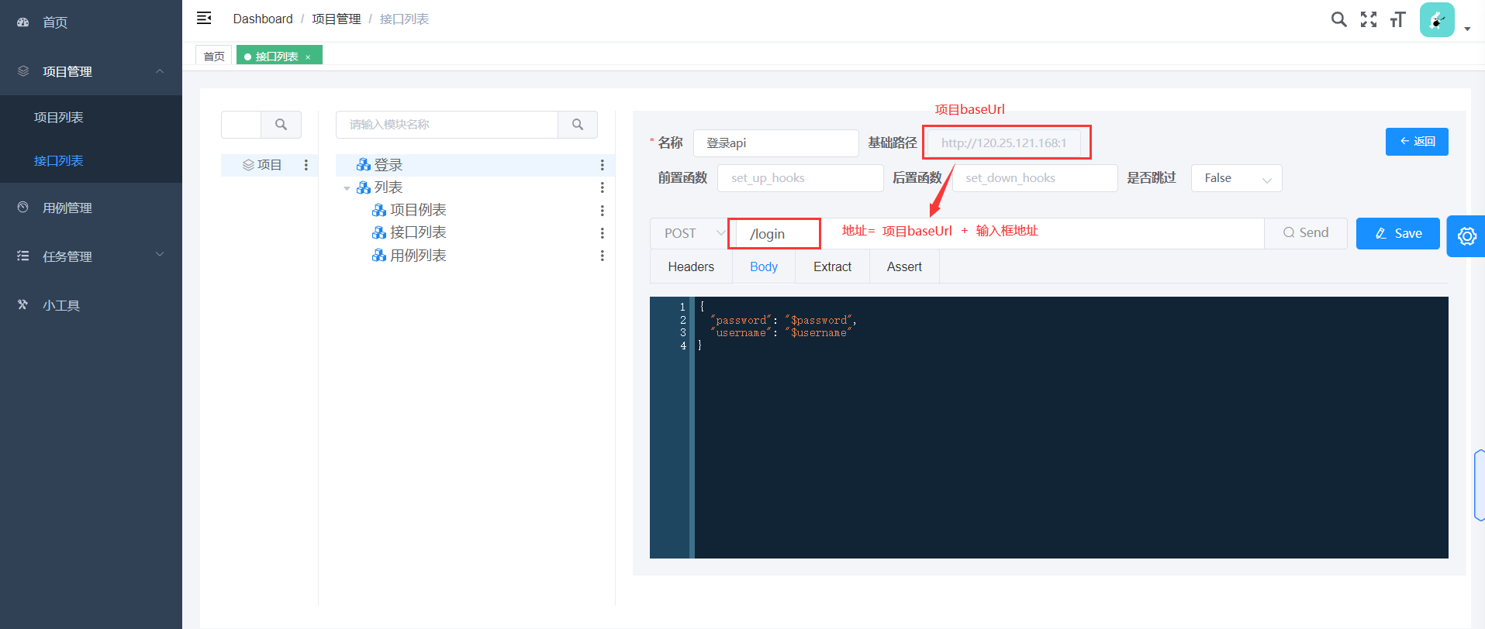Select 用例列表 tree row

(475, 256)
